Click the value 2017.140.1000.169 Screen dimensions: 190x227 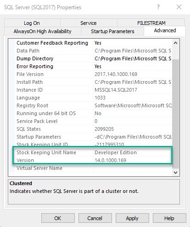[116, 74]
